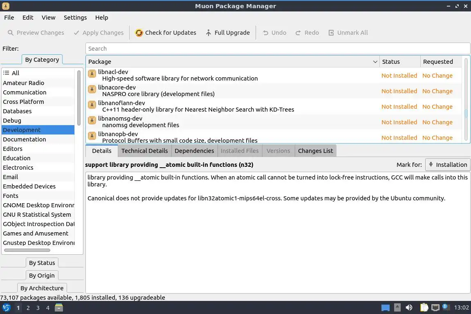Image resolution: width=471 pixels, height=314 pixels.
Task: Switch to virtual desktop 3
Action: click(x=38, y=308)
